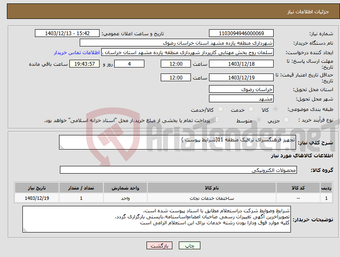Click the announcement date field 1403/12/13 - 15:42
Screen dimensions: 340x257
point(67,34)
